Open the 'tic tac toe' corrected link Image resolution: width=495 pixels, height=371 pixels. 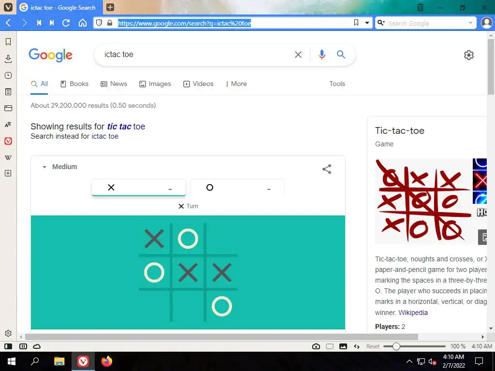point(126,127)
